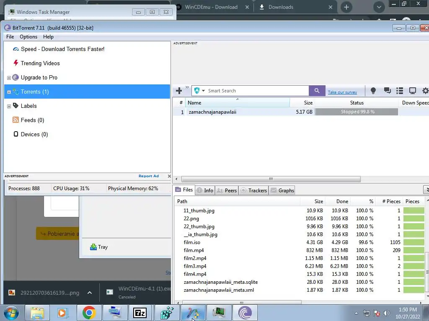Click the Speed gauge icon in sidebar
This screenshot has height=321, width=429.
point(16,49)
